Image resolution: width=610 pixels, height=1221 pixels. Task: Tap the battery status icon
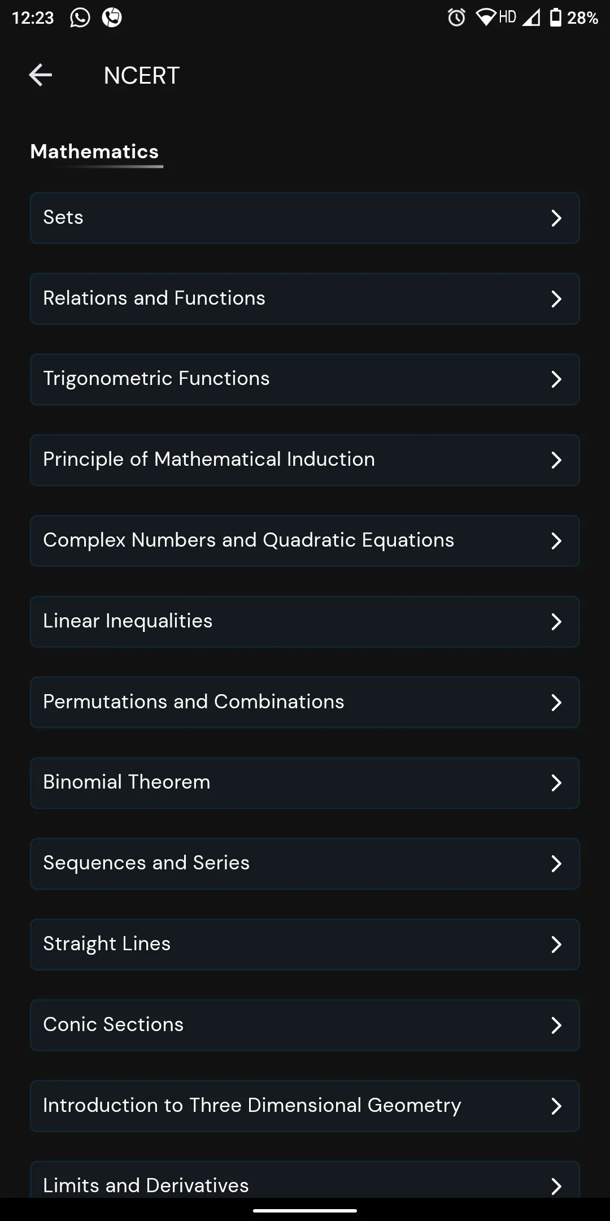[556, 18]
